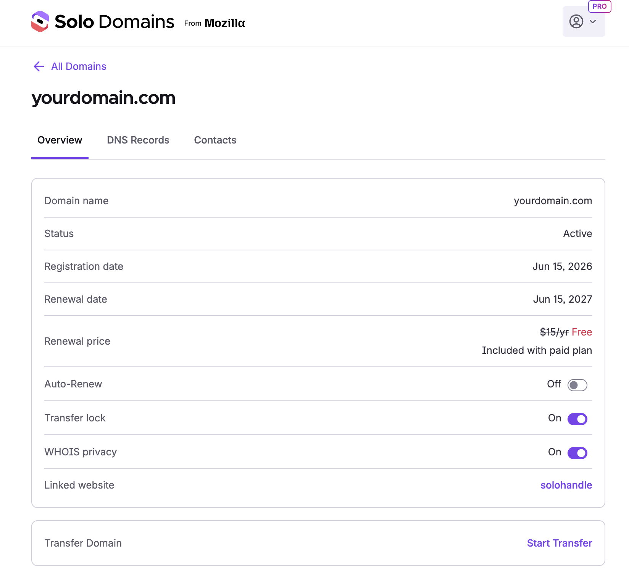
Task: Click the WHOIS privacy row label
Action: pyautogui.click(x=81, y=452)
